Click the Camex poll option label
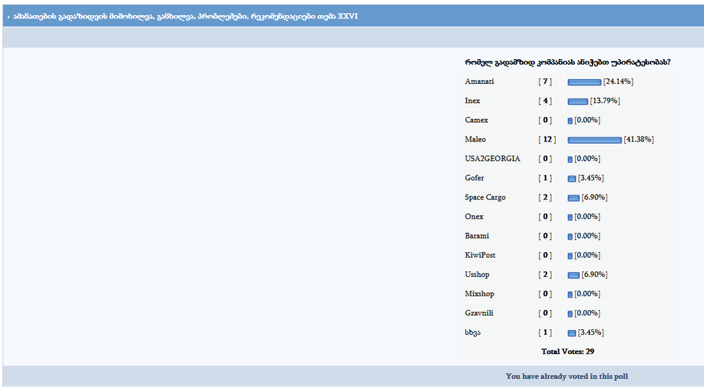The height and width of the screenshot is (387, 704). click(x=476, y=120)
